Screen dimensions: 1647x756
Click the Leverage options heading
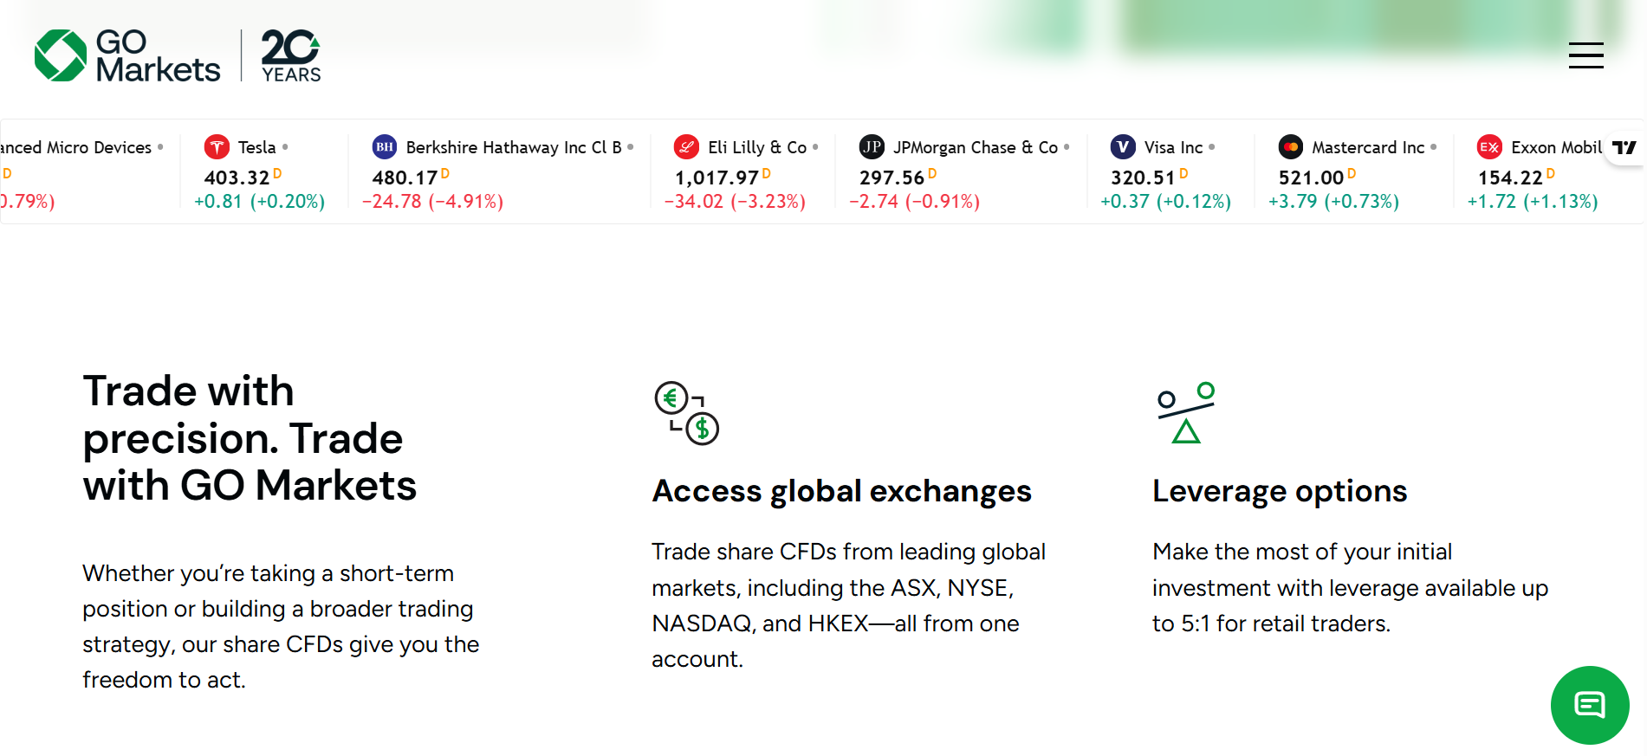pos(1280,491)
